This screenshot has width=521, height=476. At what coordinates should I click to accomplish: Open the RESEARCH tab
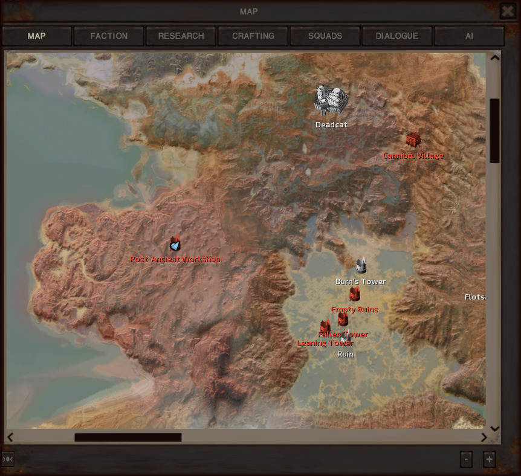pos(181,36)
